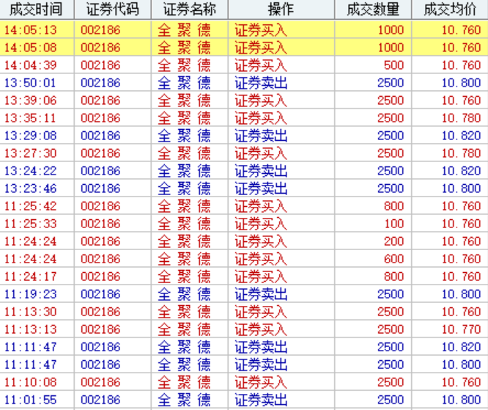Image resolution: width=488 pixels, height=410 pixels.
Task: Select the time cell 11:25:42
Action: coord(31,206)
